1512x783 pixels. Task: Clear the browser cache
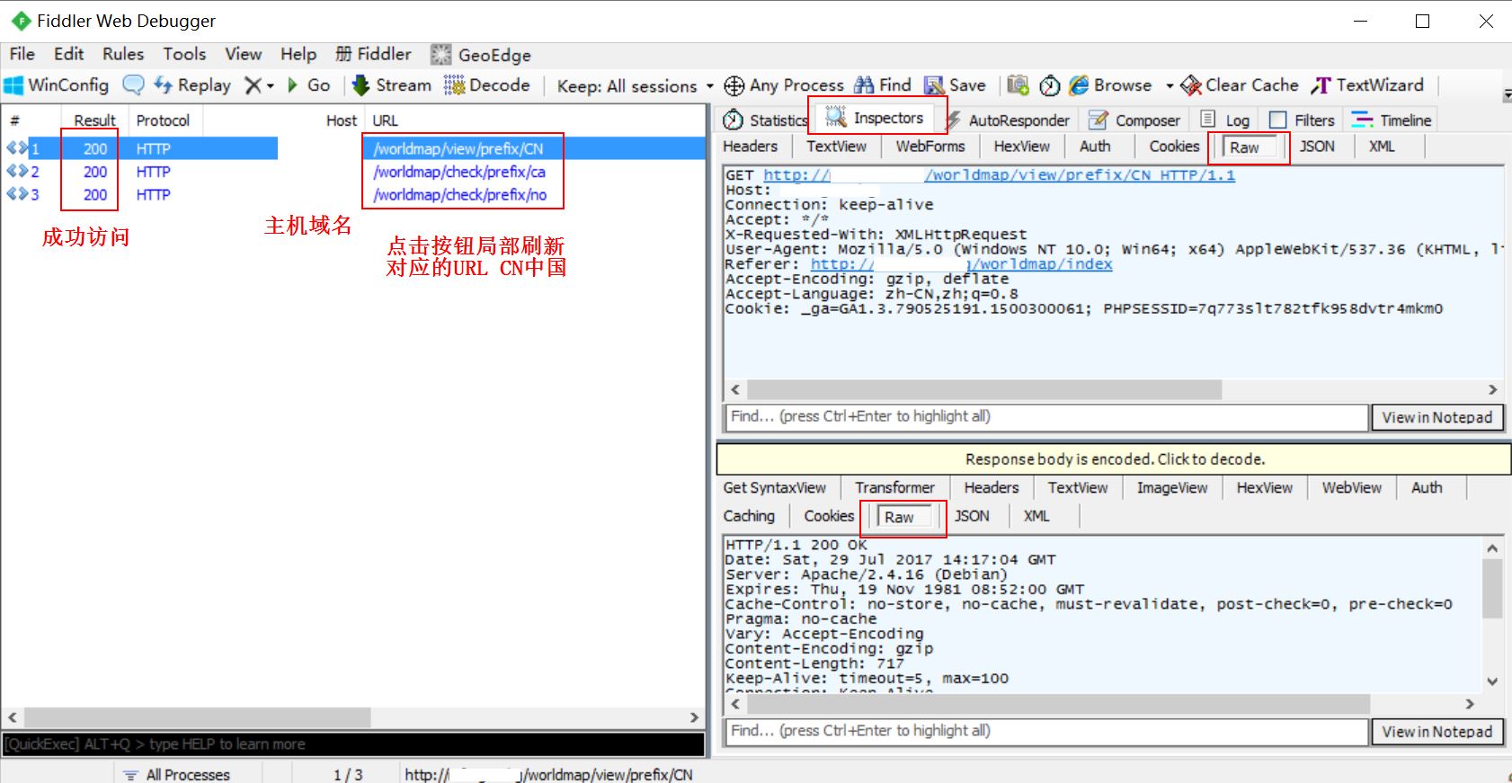(1240, 85)
